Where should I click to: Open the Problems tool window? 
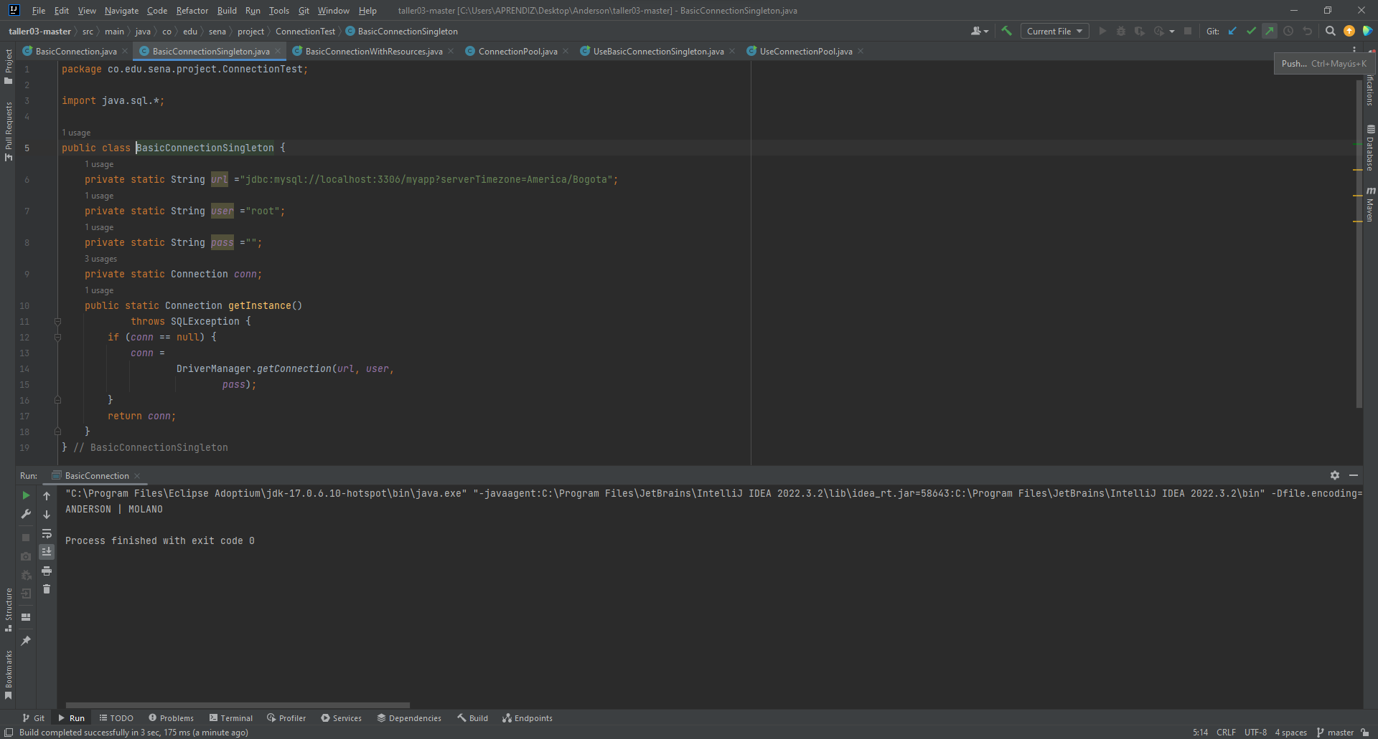(171, 717)
